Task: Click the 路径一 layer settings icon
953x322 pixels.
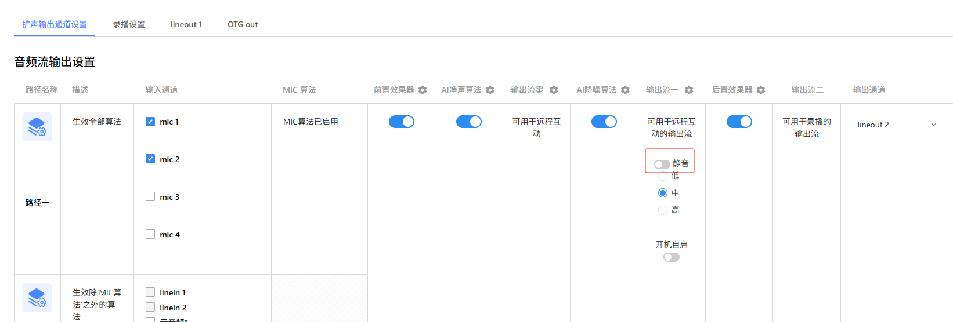Action: tap(37, 127)
